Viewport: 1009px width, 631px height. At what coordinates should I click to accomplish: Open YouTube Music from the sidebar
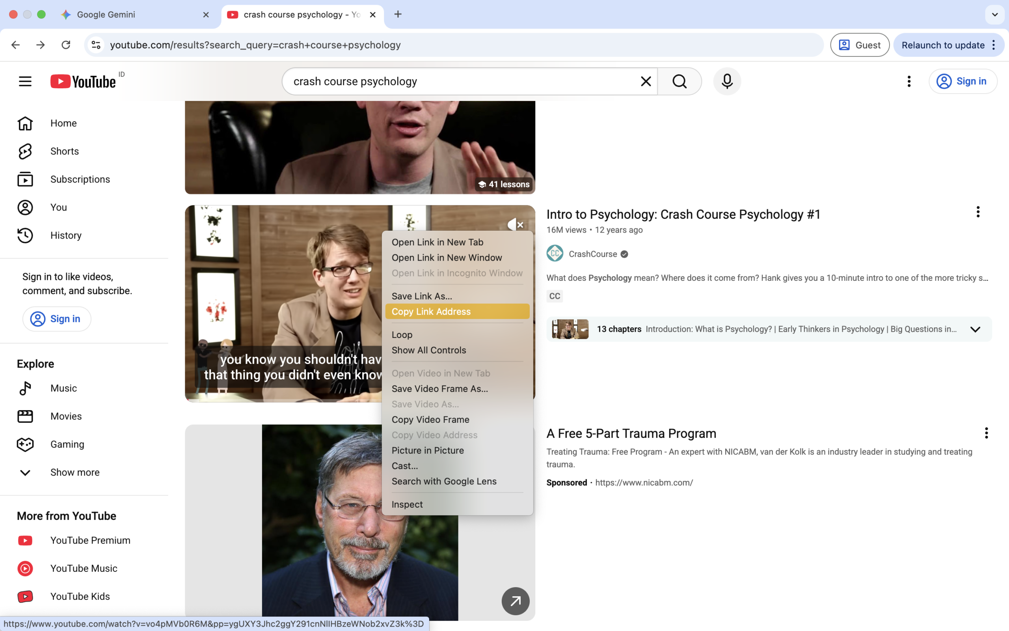(x=84, y=568)
